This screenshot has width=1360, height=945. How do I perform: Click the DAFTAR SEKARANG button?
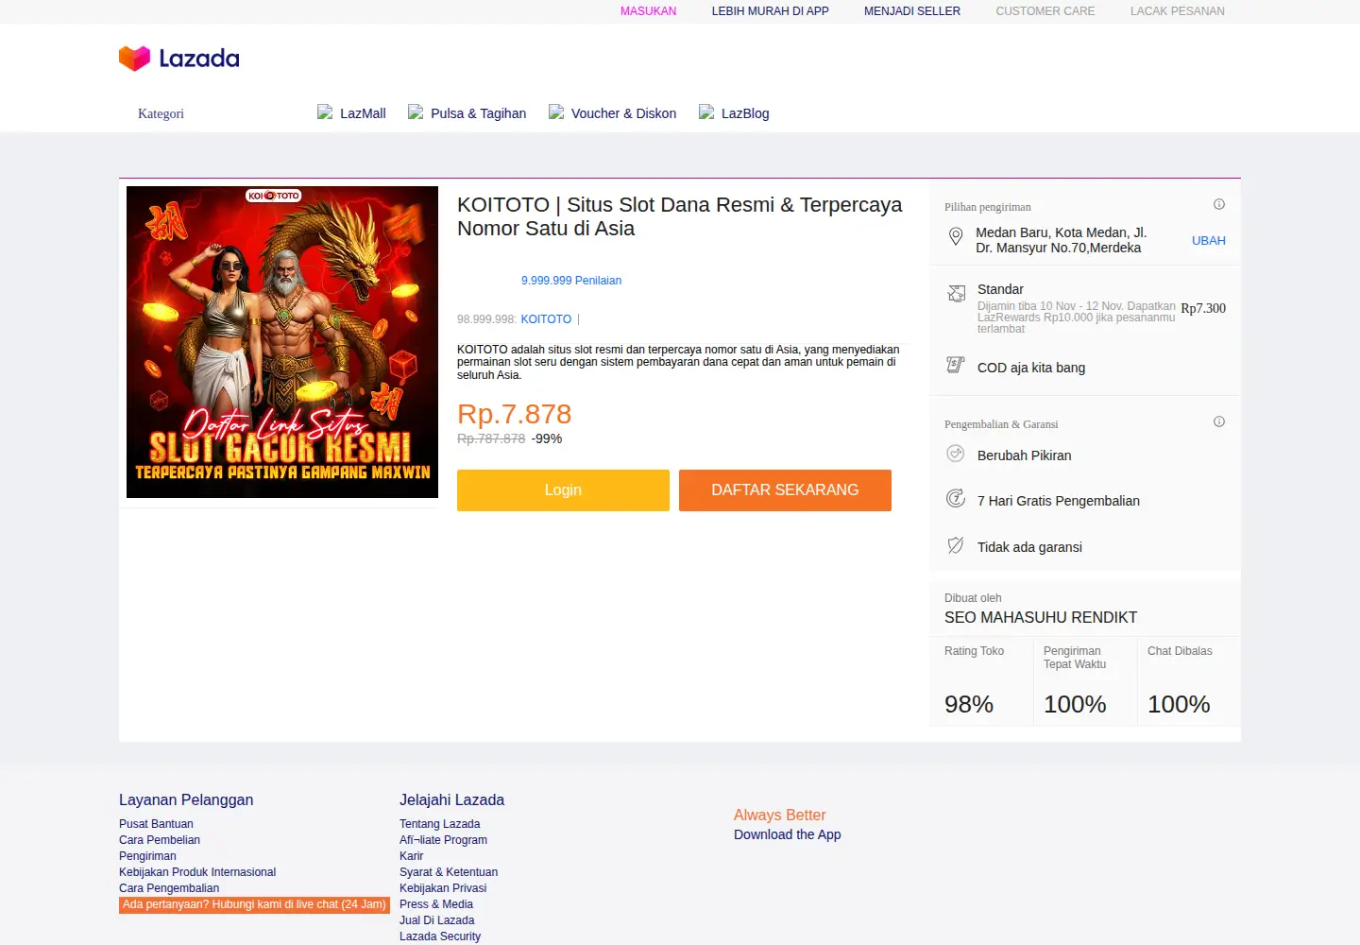pos(785,490)
